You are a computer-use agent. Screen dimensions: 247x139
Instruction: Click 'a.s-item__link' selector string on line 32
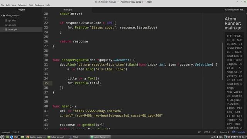point(110,69)
